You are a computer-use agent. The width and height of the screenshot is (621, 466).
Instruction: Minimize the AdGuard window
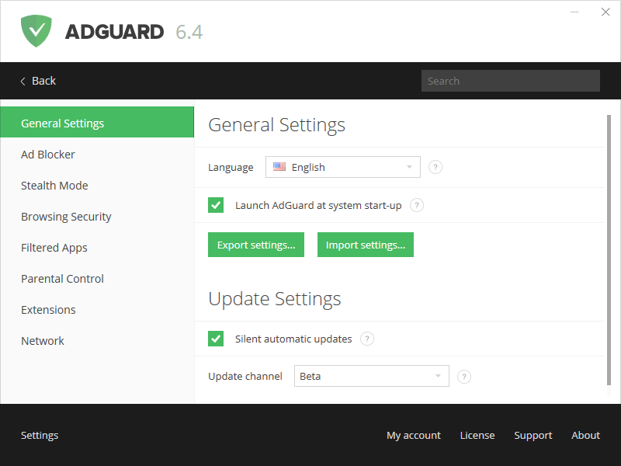(x=575, y=12)
